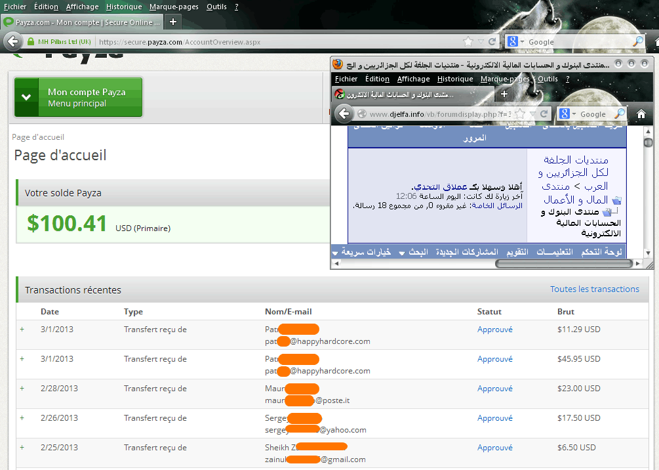Select the Arabic forum tab in the forum window
The image size is (659, 470).
click(412, 95)
